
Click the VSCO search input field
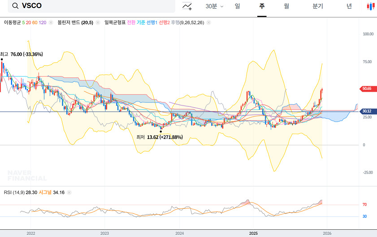click(x=91, y=6)
